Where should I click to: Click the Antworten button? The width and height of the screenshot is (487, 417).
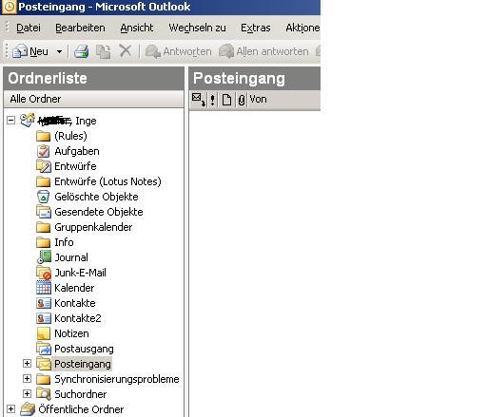point(179,51)
